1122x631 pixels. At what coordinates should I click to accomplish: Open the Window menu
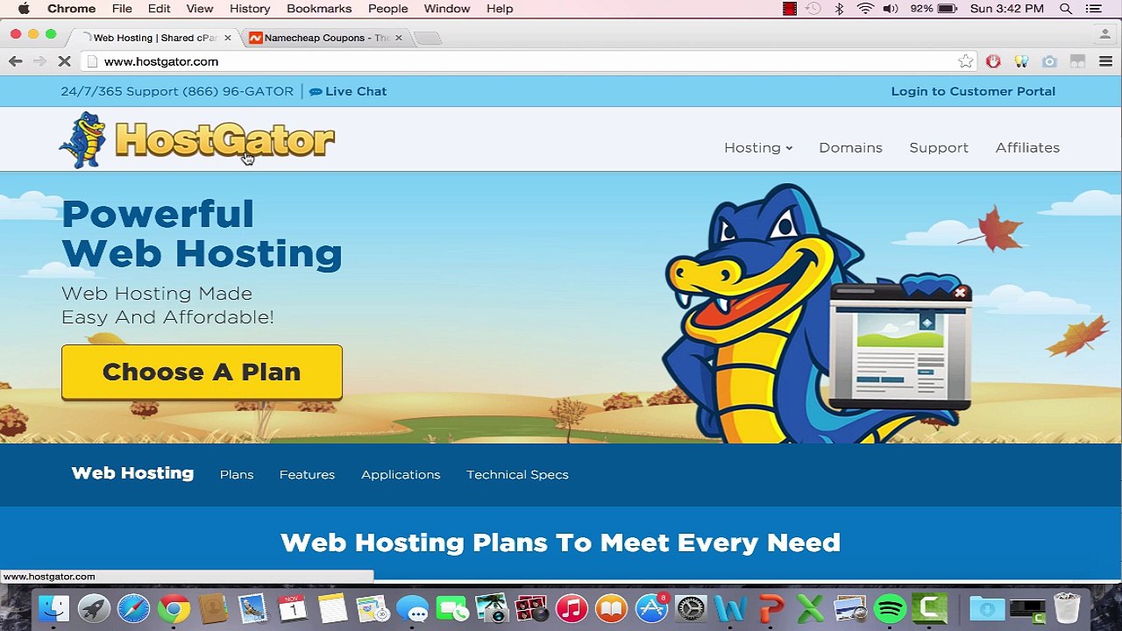coord(447,9)
